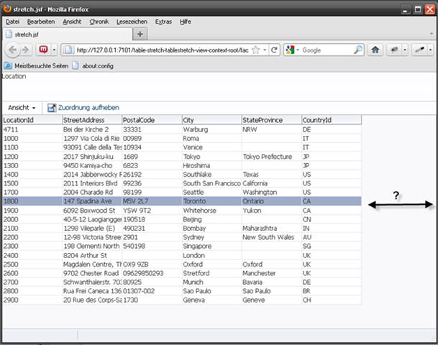The height and width of the screenshot is (345, 438).
Task: Go to the home page icon
Action: 375,50
